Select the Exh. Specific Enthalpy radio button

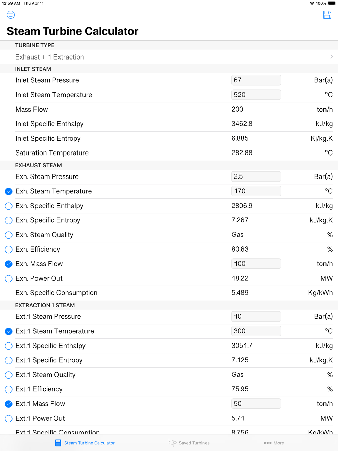[x=9, y=206]
